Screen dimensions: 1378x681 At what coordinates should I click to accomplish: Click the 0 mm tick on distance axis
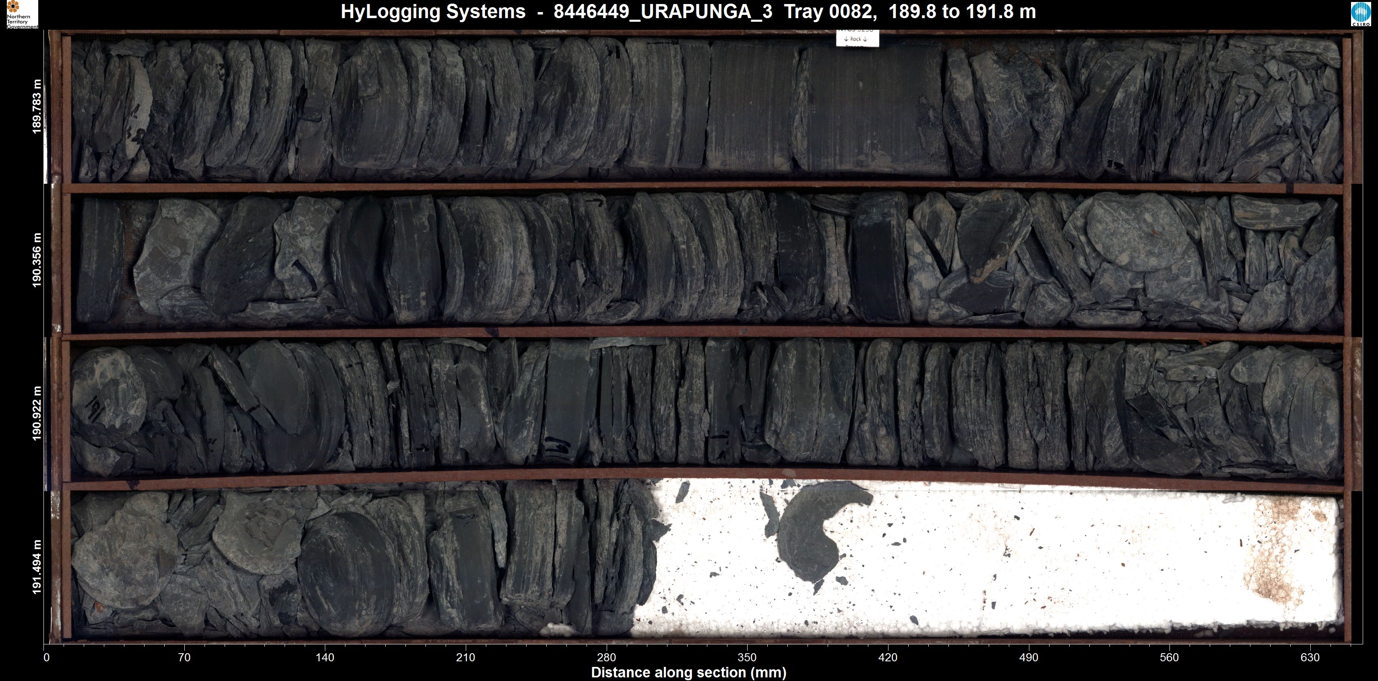(x=47, y=657)
